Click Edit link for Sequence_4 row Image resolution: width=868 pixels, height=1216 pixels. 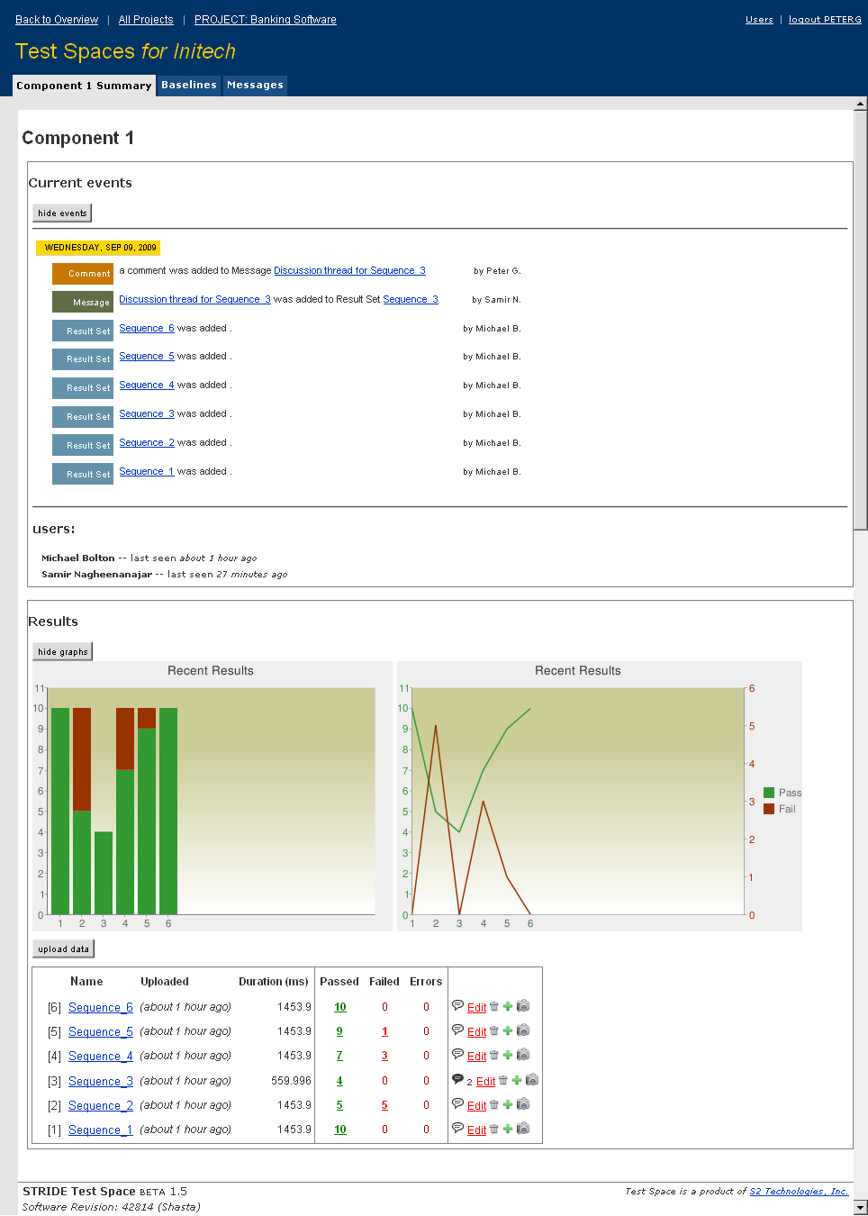point(476,1057)
